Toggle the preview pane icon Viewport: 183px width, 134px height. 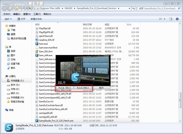point(171,19)
